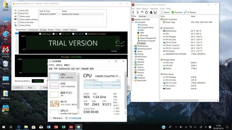Expand Operating System tree node

tap(133, 49)
